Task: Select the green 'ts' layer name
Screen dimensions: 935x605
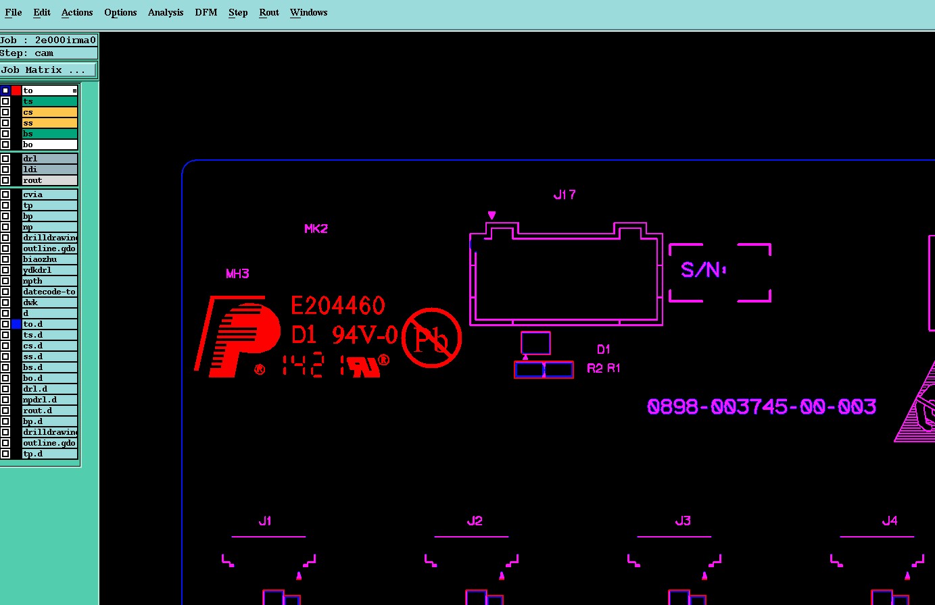Action: tap(50, 101)
